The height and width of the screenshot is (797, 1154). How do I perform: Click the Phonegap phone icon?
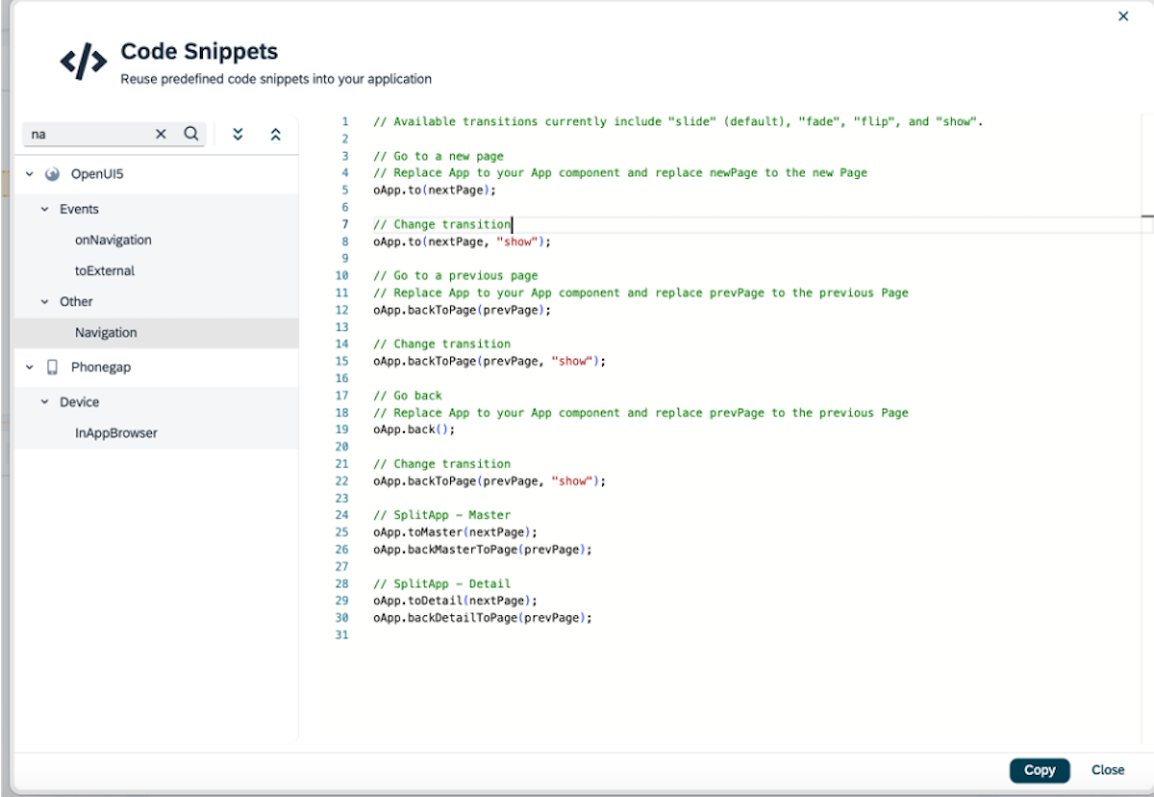coord(53,367)
